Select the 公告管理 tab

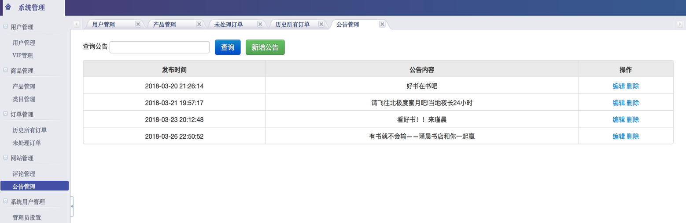(x=348, y=25)
